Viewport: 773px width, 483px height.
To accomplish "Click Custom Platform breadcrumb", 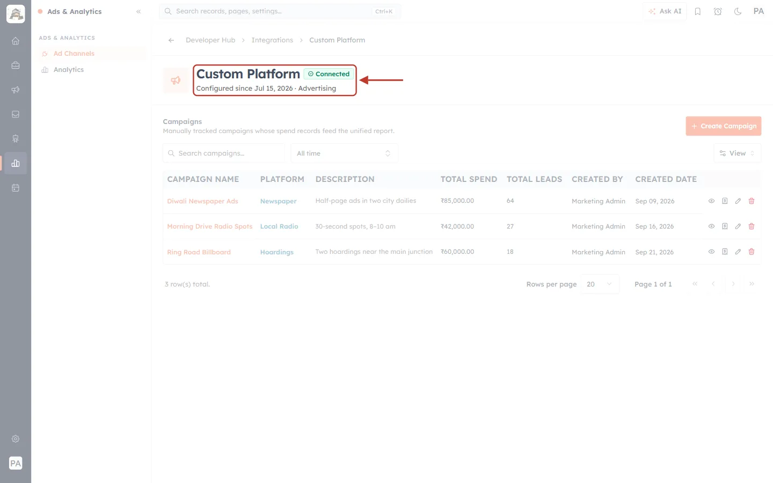I will 337,40.
